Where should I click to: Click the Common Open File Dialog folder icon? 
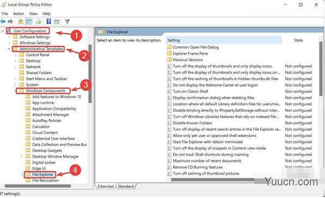(169, 47)
